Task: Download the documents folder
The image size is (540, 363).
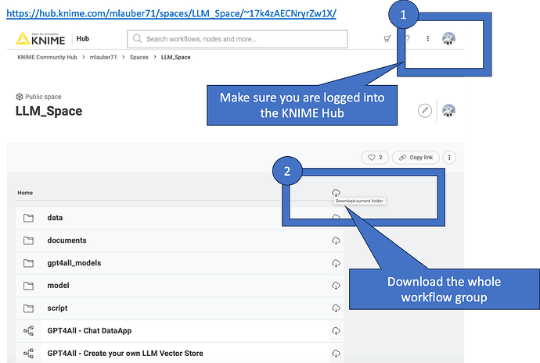Action: tap(336, 240)
